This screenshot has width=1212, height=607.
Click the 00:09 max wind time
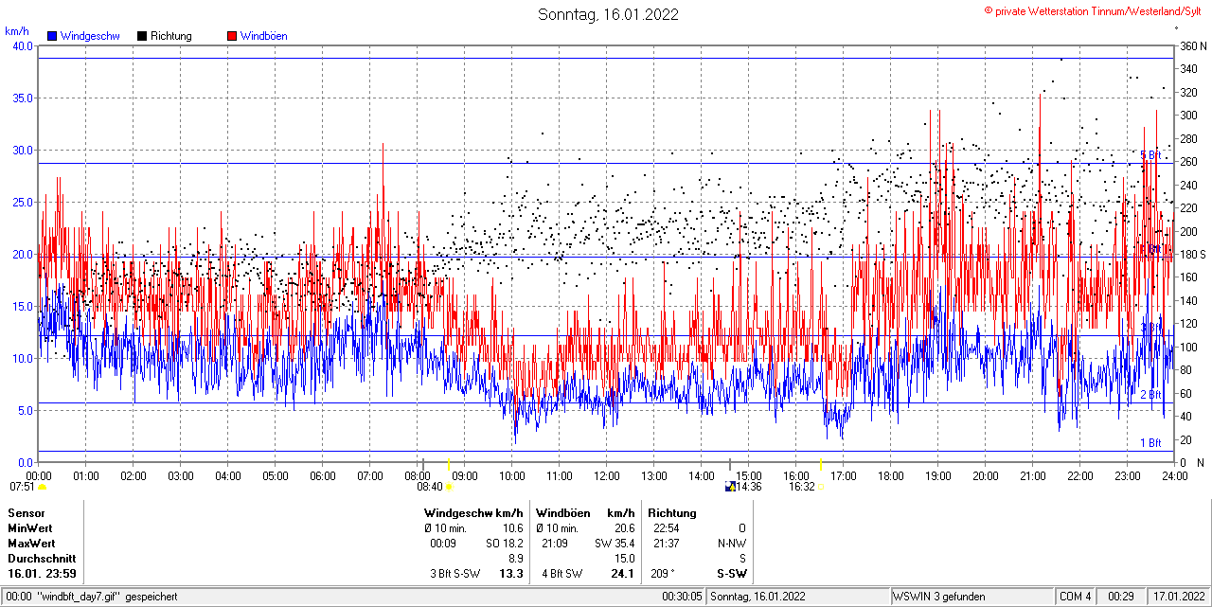click(x=444, y=544)
